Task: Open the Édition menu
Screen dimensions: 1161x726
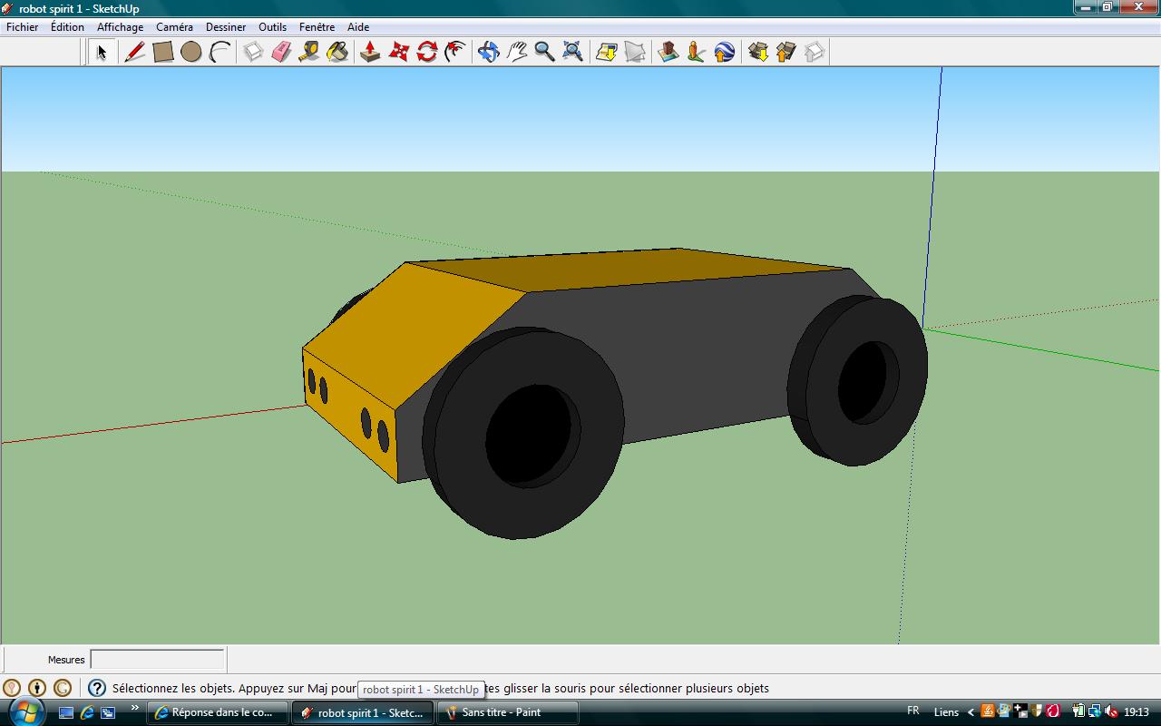Action: point(67,27)
